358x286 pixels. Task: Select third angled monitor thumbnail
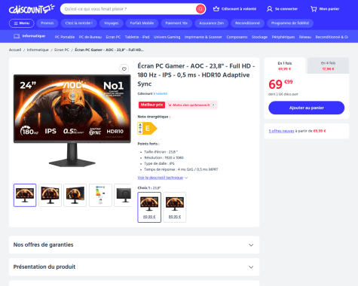(x=75, y=195)
